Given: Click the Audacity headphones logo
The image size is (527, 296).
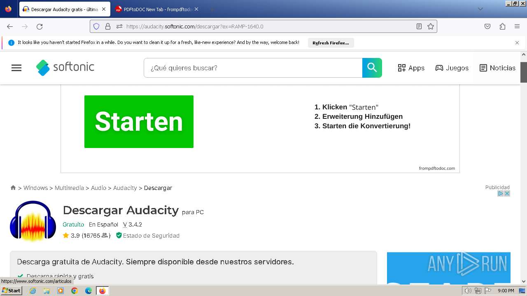Looking at the screenshot, I should [x=33, y=221].
